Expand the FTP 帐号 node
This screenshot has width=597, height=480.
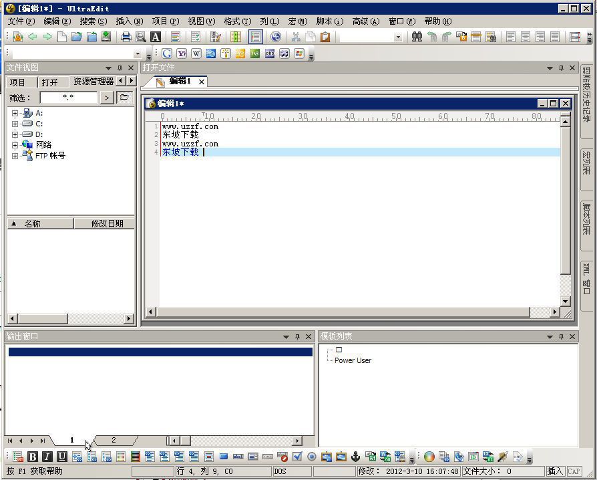pyautogui.click(x=15, y=156)
